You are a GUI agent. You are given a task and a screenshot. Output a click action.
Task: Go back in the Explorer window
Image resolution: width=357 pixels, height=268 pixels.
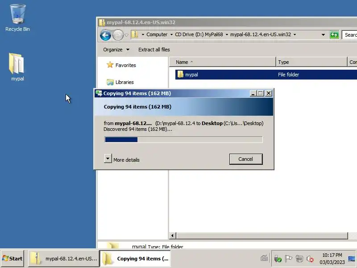click(x=105, y=35)
